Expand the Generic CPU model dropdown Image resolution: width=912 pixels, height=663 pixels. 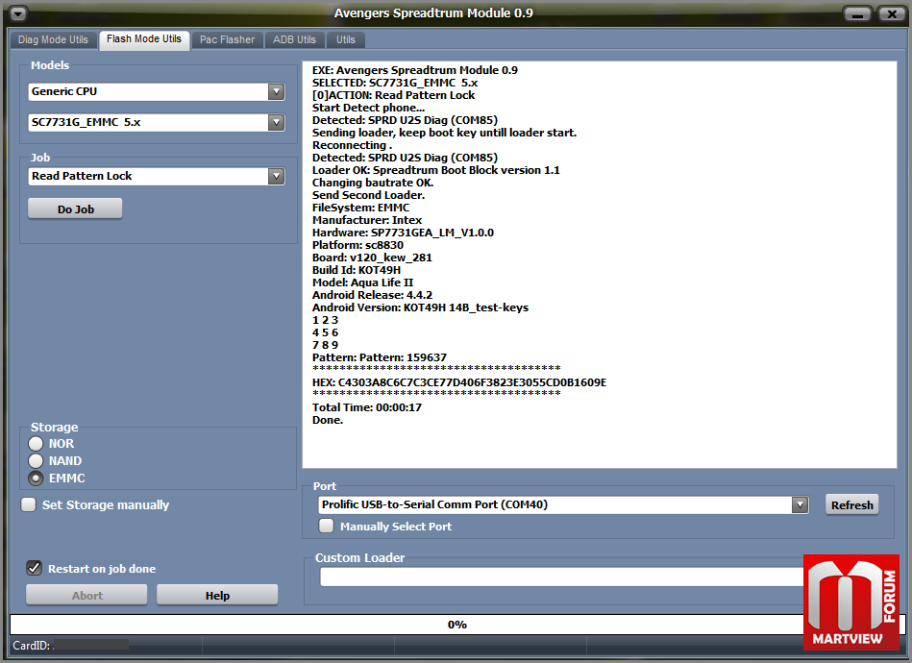[276, 91]
